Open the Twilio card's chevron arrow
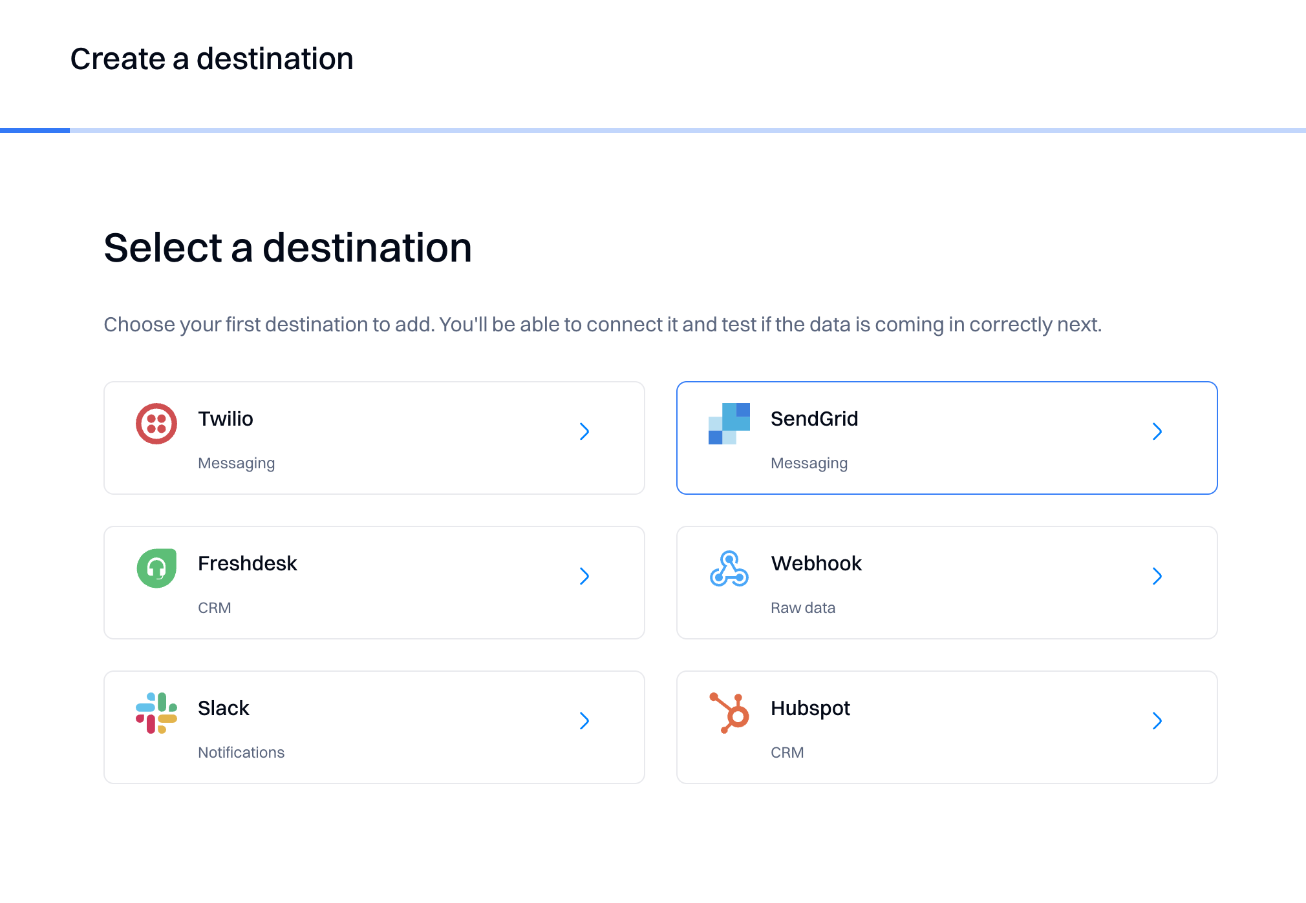The width and height of the screenshot is (1306, 903). click(584, 431)
